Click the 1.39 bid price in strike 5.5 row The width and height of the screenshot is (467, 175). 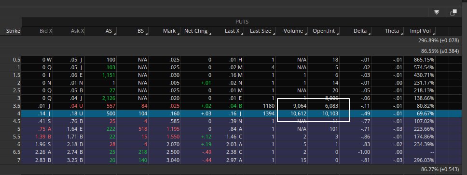tap(40, 137)
